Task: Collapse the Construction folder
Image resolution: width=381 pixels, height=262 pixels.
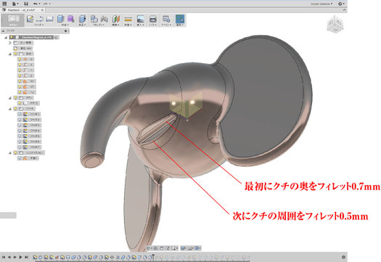Action: 10,152
